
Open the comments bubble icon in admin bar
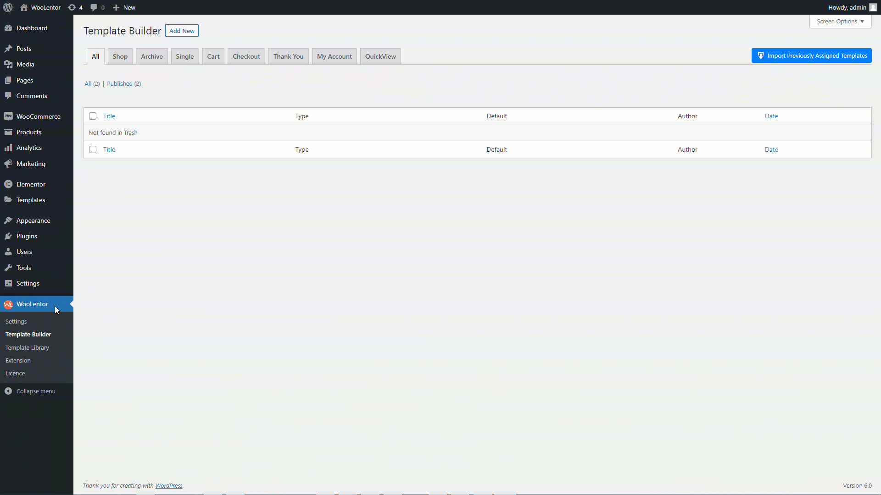(94, 7)
